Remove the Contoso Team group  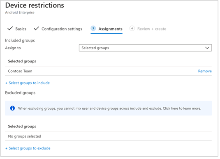click(205, 71)
